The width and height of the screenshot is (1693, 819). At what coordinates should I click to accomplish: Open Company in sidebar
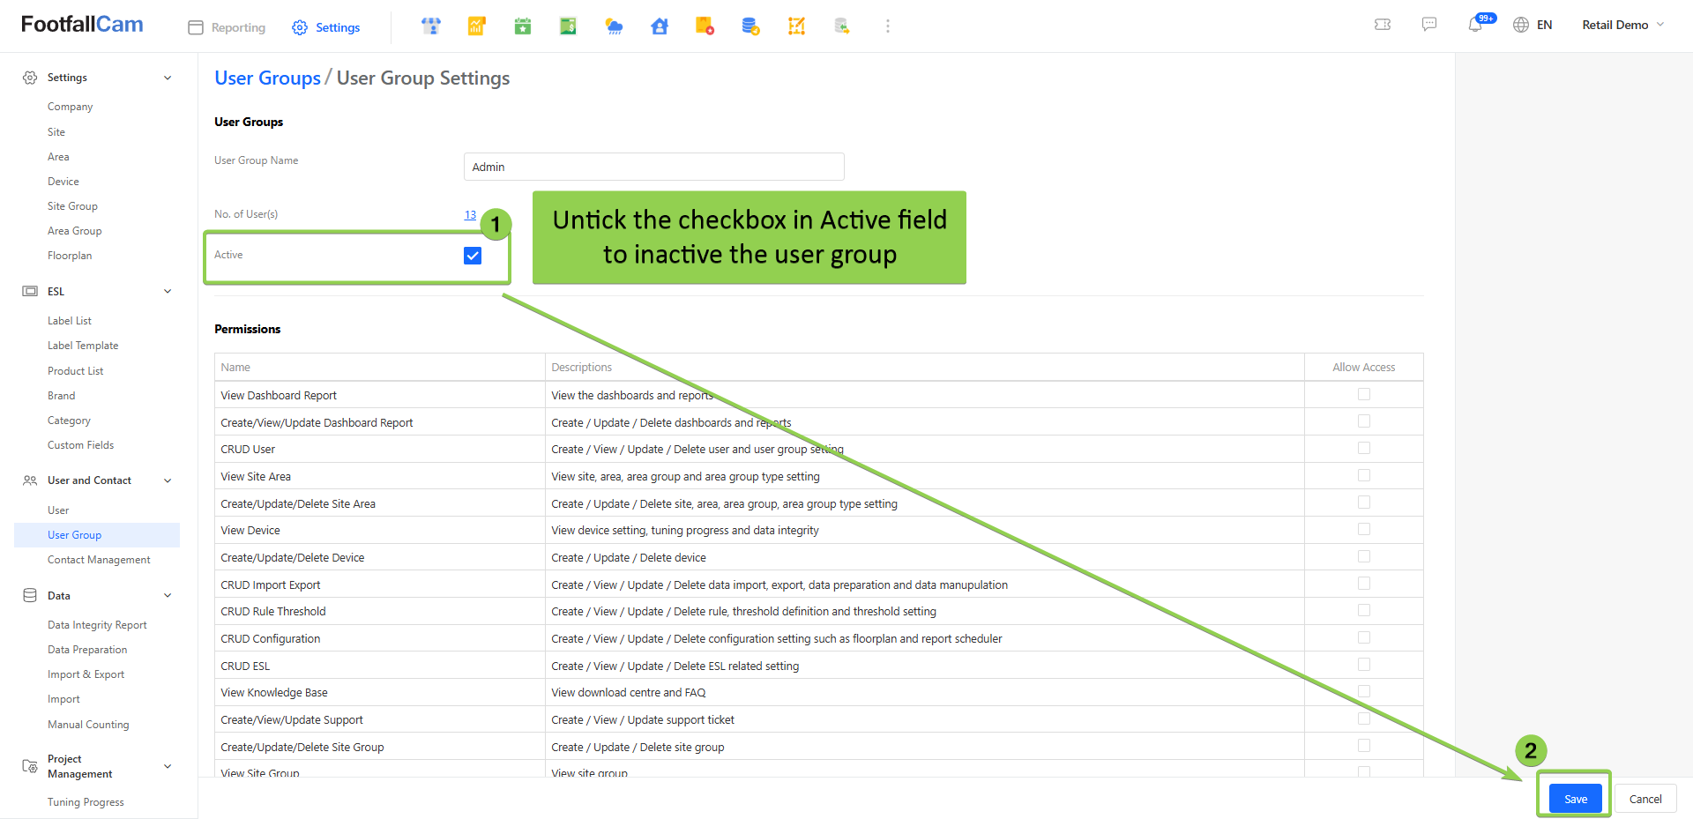tap(71, 107)
